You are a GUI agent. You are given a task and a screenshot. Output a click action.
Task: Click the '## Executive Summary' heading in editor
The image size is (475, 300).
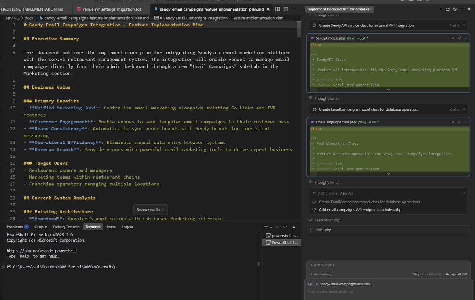click(51, 39)
